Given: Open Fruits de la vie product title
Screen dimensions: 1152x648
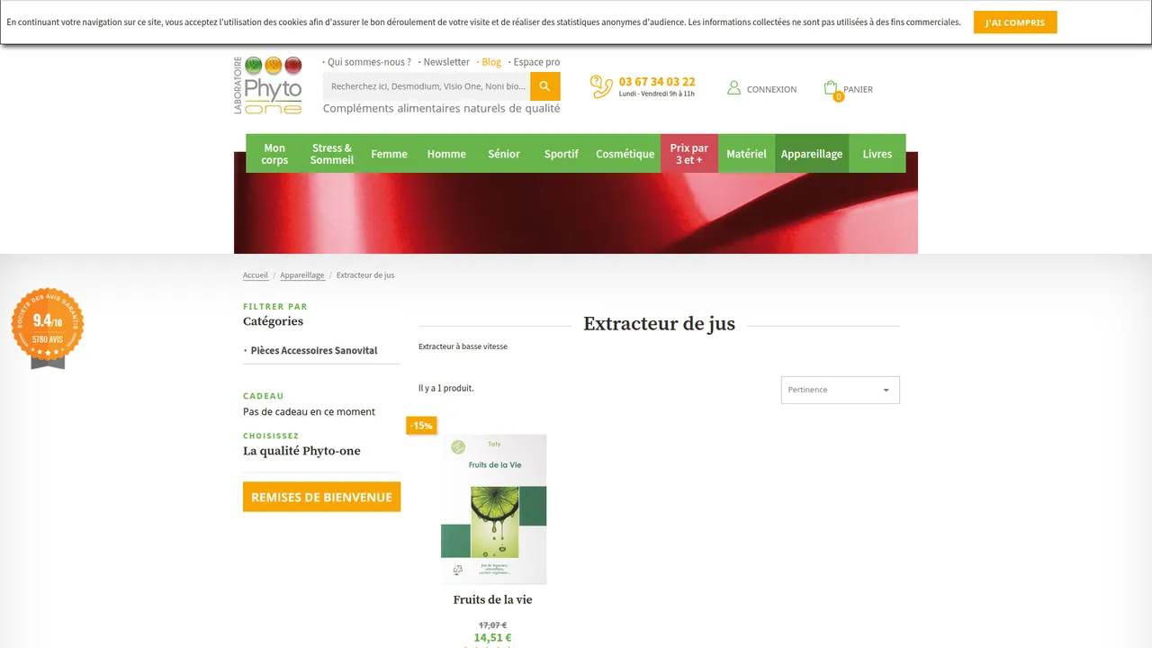Looking at the screenshot, I should [492, 599].
